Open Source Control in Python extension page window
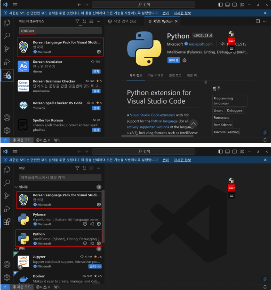The image size is (271, 290). (7, 49)
